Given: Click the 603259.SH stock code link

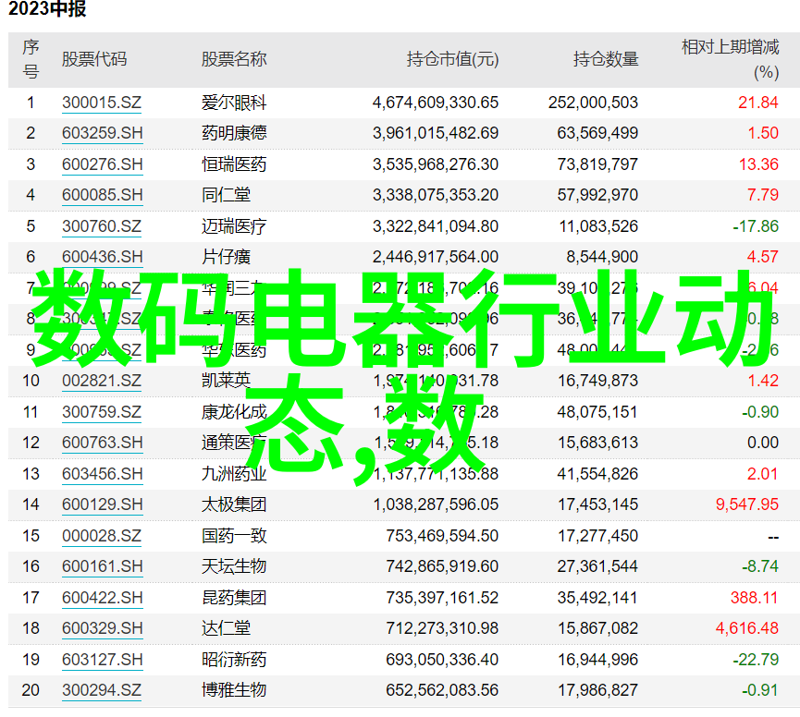Looking at the screenshot, I should (103, 133).
